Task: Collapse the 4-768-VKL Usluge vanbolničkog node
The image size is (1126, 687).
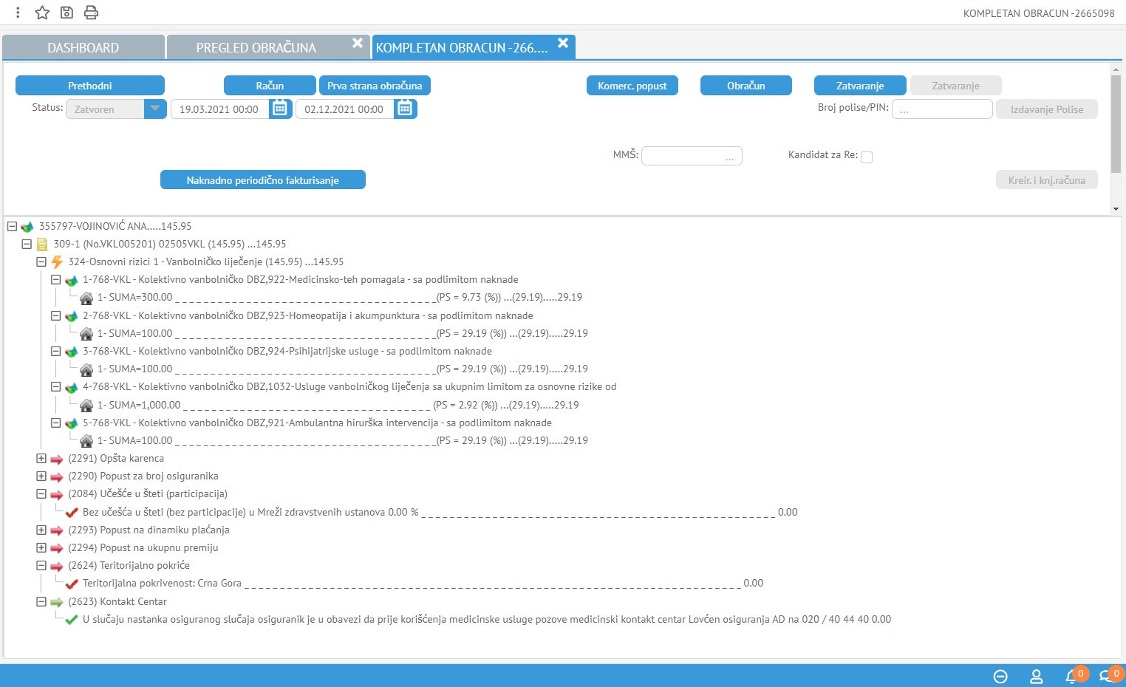Action: pyautogui.click(x=55, y=386)
